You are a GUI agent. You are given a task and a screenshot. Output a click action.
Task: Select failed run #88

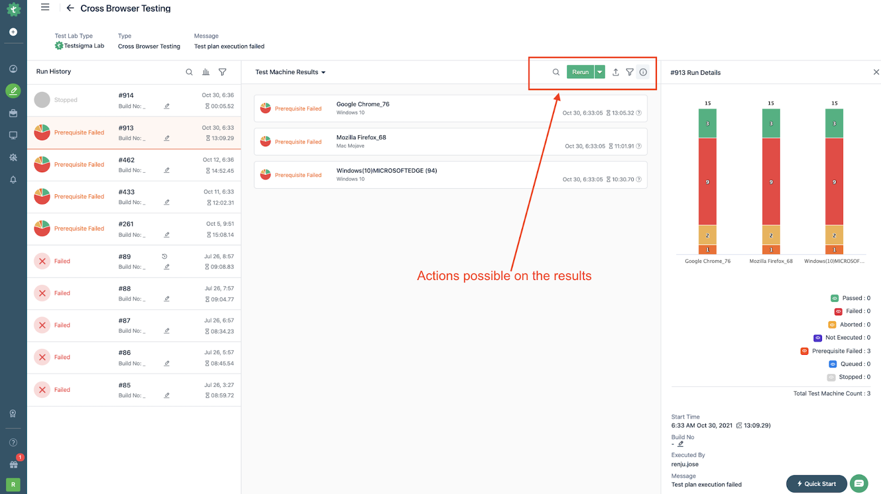coord(134,293)
